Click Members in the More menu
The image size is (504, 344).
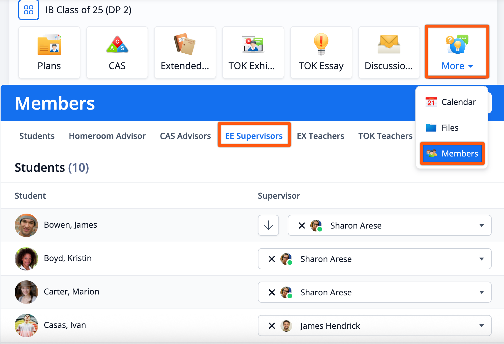point(452,154)
